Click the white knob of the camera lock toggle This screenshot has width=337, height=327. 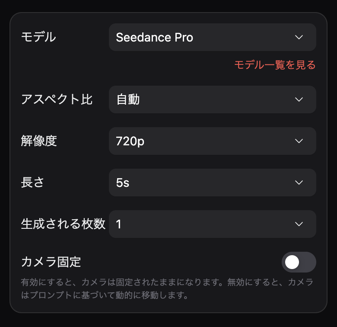292,262
